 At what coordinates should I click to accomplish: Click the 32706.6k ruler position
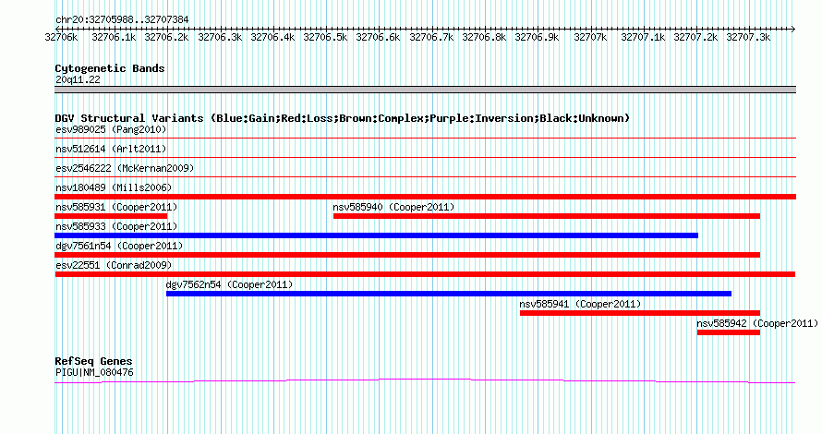pyautogui.click(x=378, y=37)
